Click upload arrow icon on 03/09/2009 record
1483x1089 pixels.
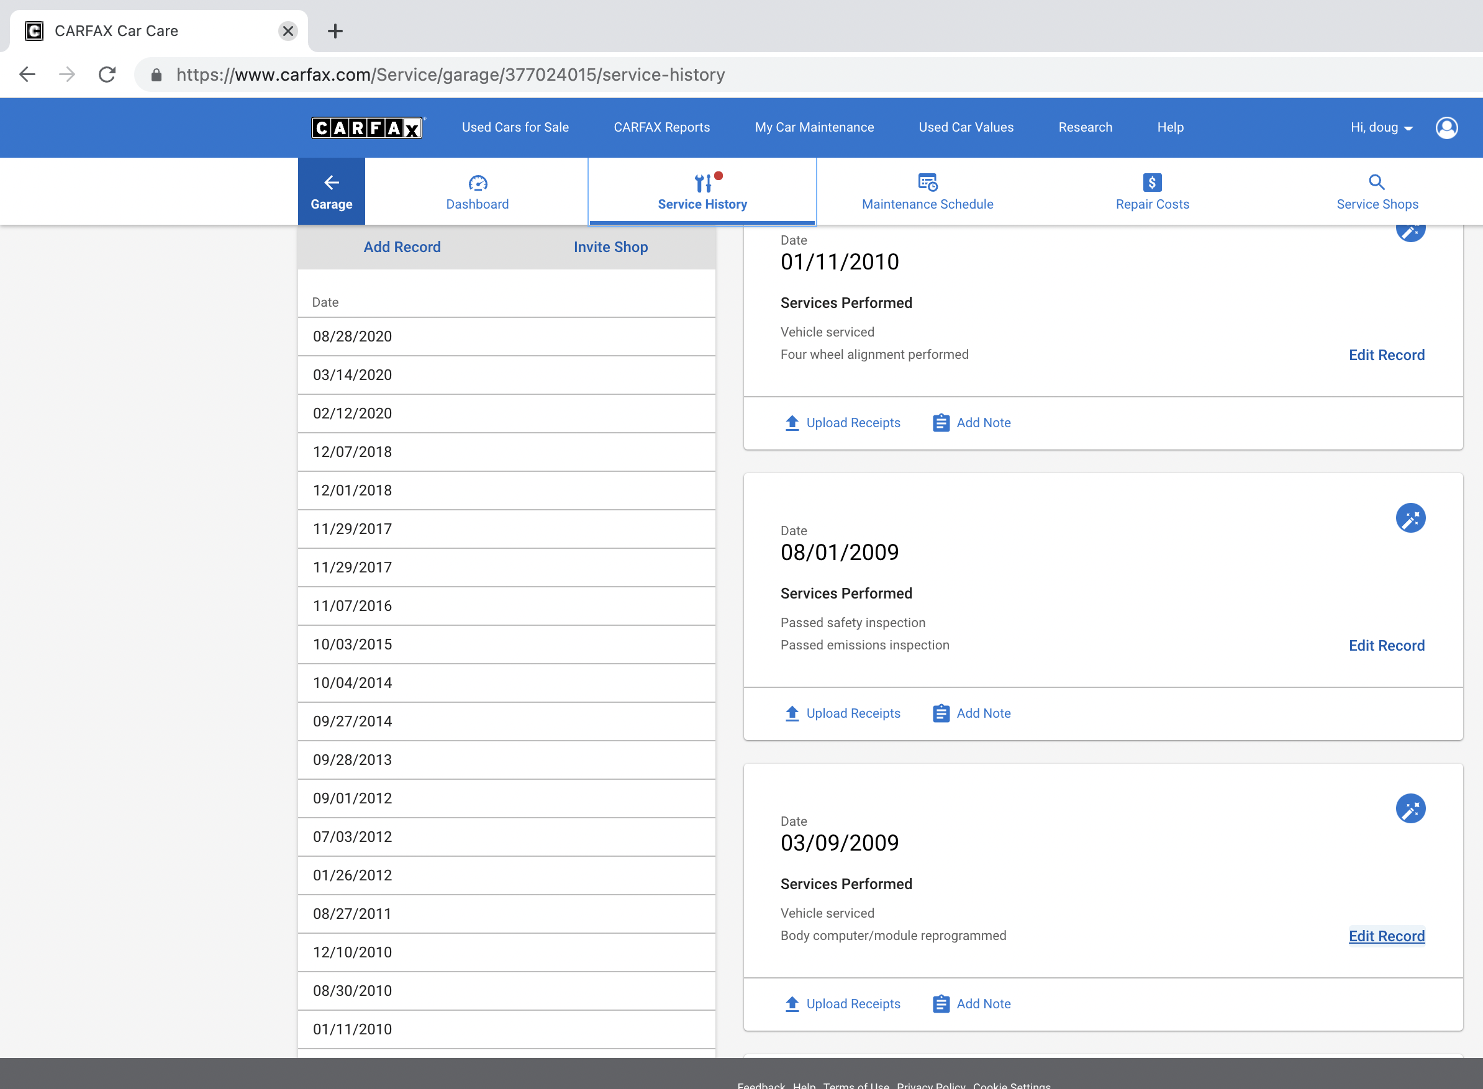[x=792, y=1004]
